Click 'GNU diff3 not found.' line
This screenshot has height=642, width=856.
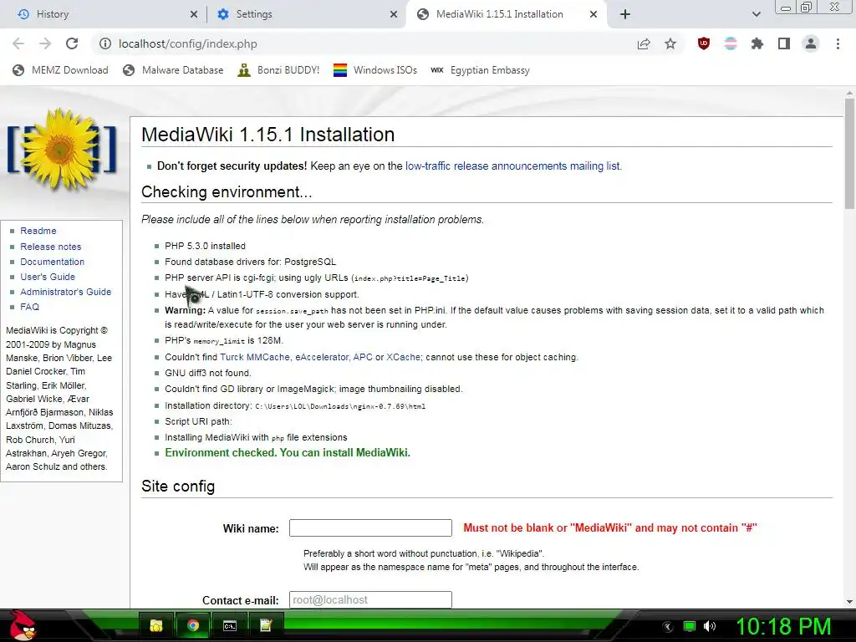click(208, 373)
